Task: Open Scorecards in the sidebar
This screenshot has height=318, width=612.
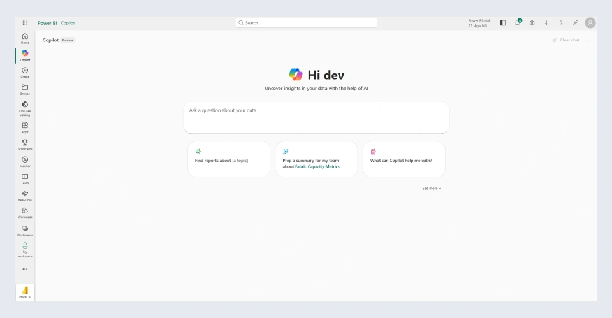Action: 25,144
